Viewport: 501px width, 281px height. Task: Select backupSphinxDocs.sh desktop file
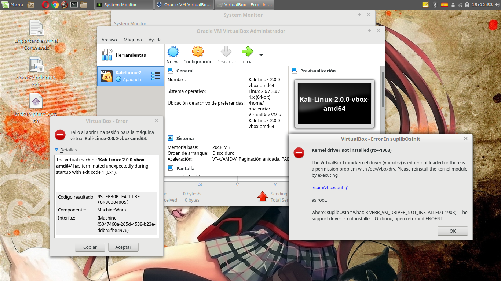tap(36, 108)
